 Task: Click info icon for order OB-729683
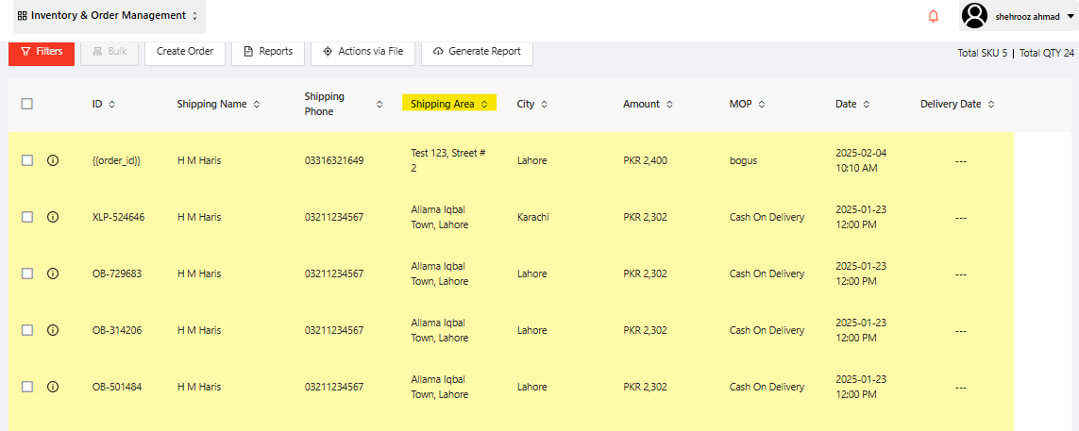(53, 274)
